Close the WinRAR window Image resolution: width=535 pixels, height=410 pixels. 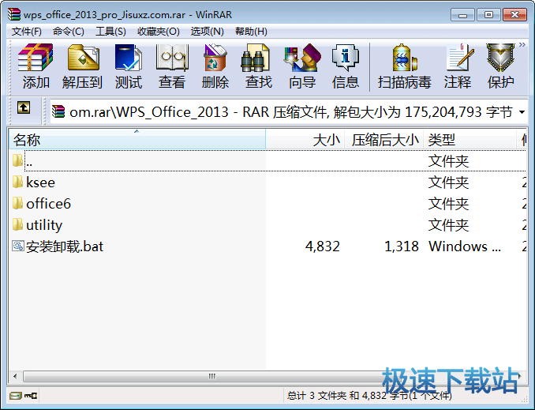pos(514,15)
